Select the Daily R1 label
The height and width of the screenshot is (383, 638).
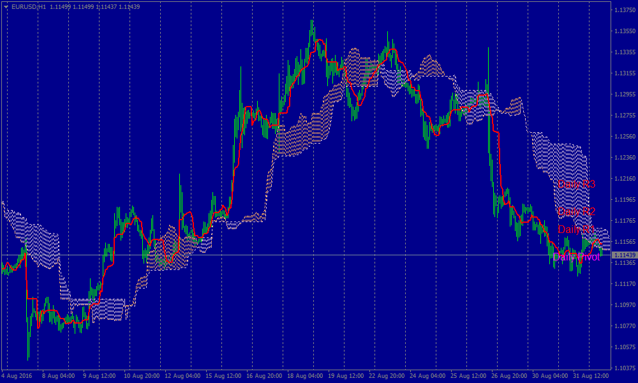click(x=575, y=229)
